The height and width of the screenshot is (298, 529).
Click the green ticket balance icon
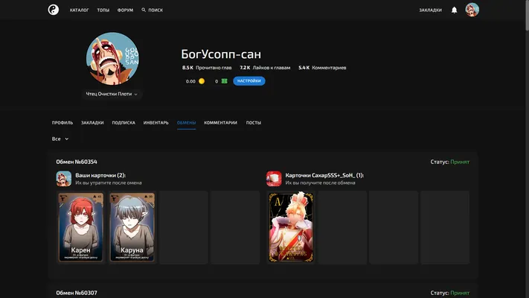pyautogui.click(x=225, y=81)
